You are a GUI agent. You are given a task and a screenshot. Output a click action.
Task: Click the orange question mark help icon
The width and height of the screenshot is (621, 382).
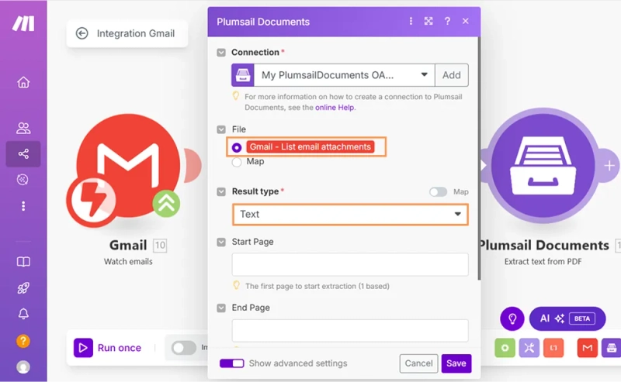click(x=23, y=341)
